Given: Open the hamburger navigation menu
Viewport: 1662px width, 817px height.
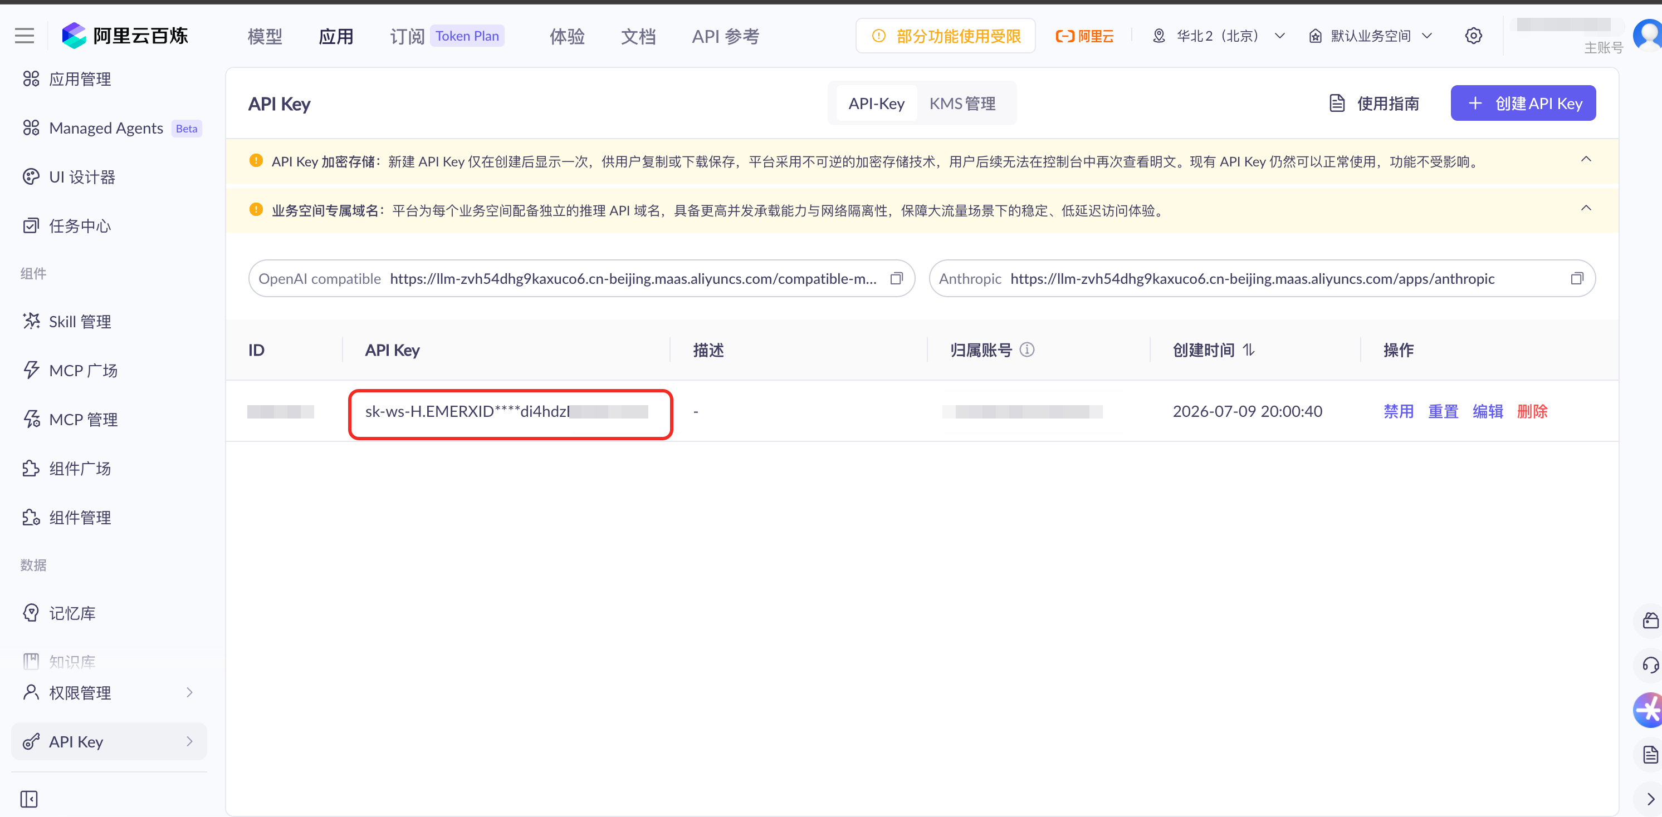Looking at the screenshot, I should pyautogui.click(x=25, y=36).
